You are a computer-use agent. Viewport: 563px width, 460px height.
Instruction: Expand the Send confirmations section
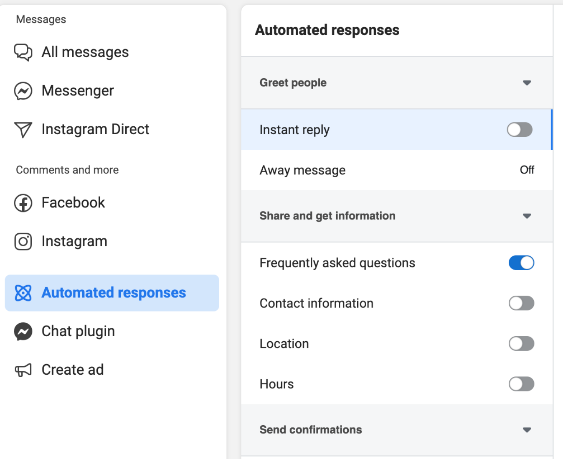tap(527, 429)
